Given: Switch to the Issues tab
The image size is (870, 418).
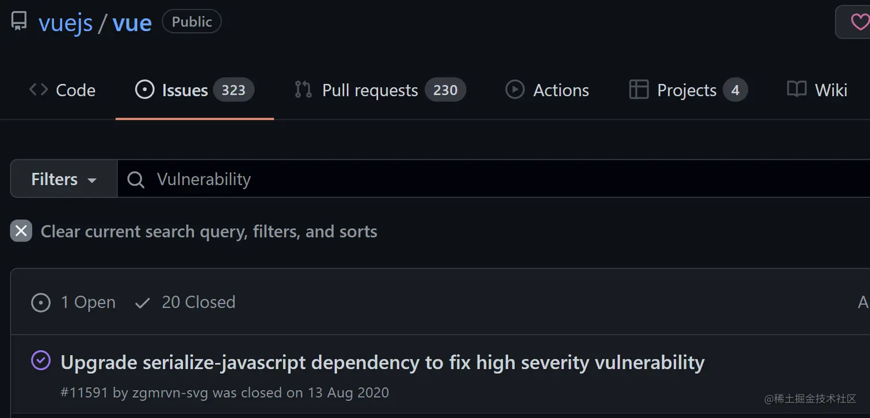Looking at the screenshot, I should pyautogui.click(x=184, y=90).
